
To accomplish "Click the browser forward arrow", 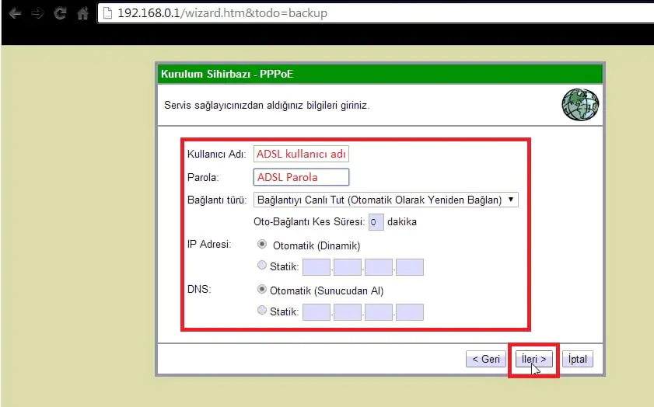I will point(37,13).
